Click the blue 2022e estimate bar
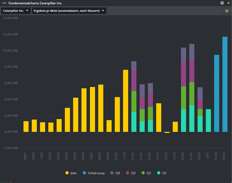The image size is (232, 183). coord(225,84)
